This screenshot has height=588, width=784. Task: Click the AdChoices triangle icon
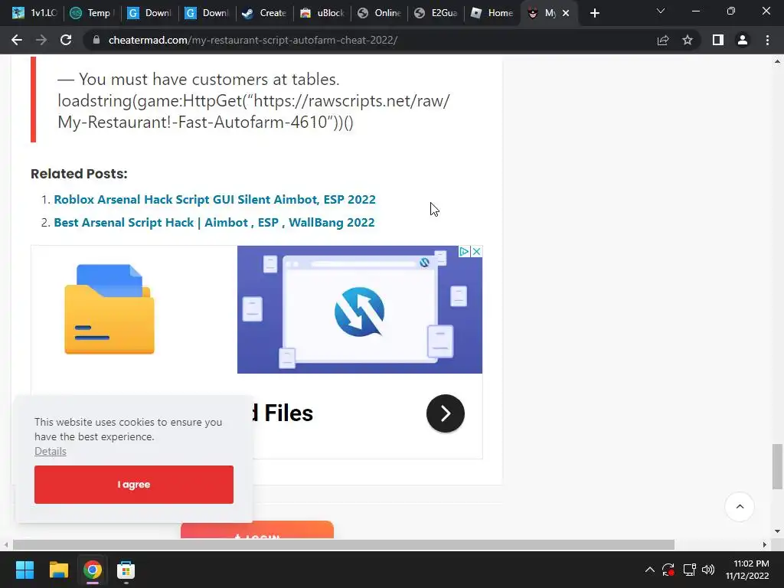[465, 251]
